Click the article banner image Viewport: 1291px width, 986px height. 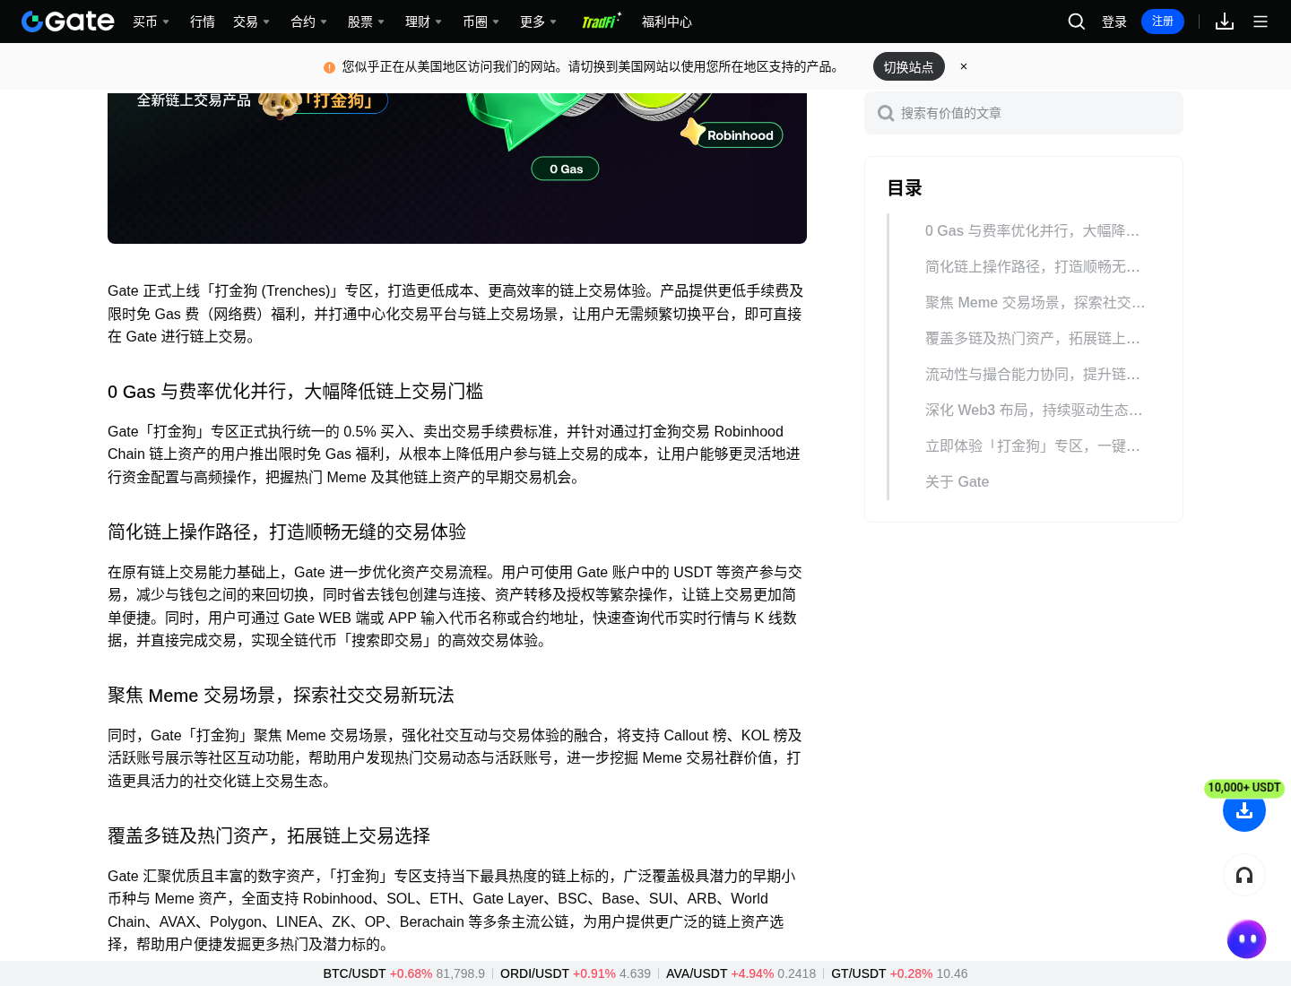[457, 169]
